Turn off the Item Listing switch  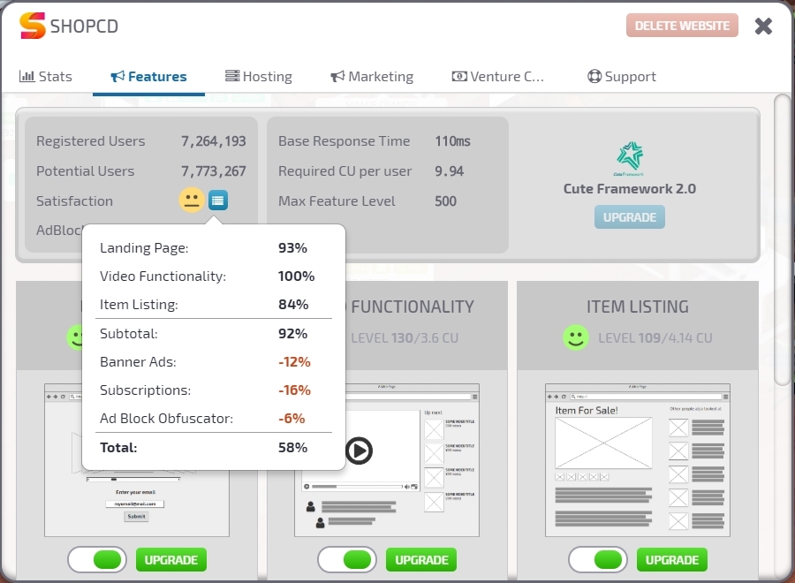[x=598, y=560]
